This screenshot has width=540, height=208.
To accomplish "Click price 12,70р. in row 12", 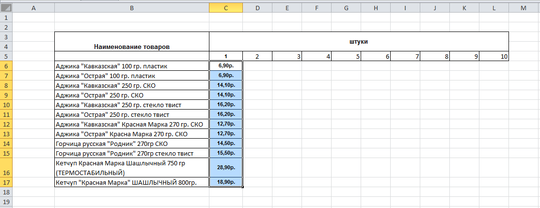I will 226,124.
